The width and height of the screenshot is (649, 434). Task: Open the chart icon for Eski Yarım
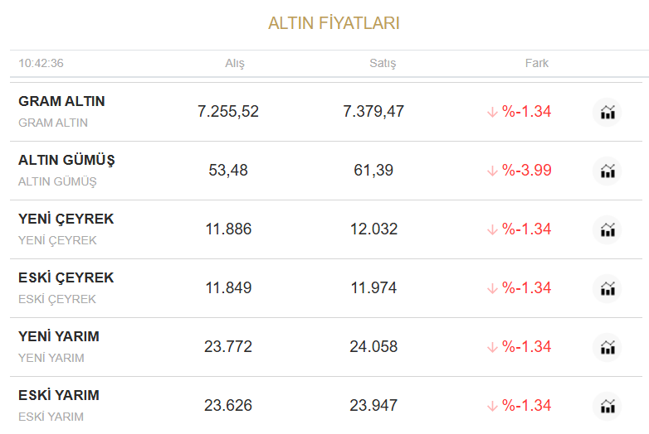[x=608, y=406]
